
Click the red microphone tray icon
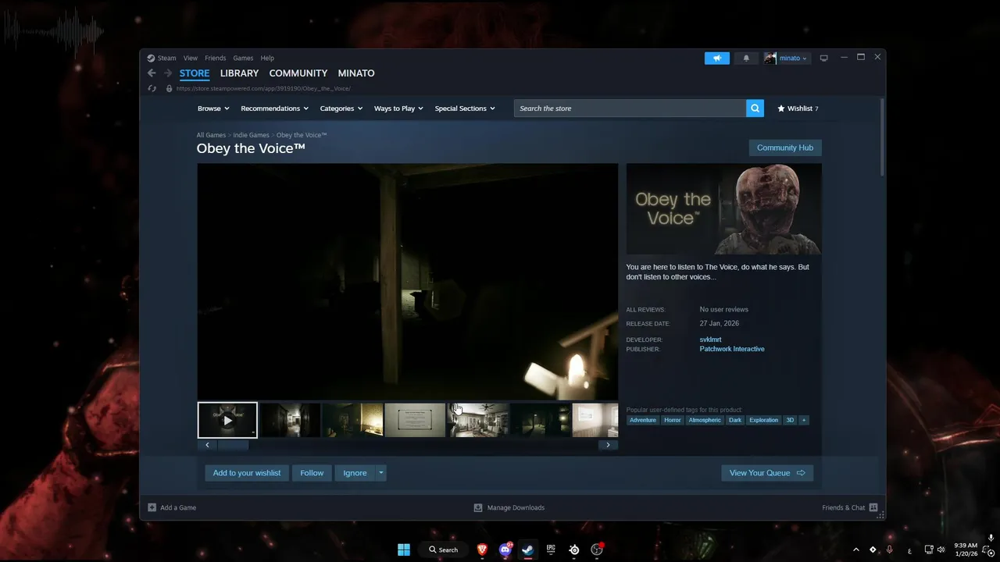(890, 550)
